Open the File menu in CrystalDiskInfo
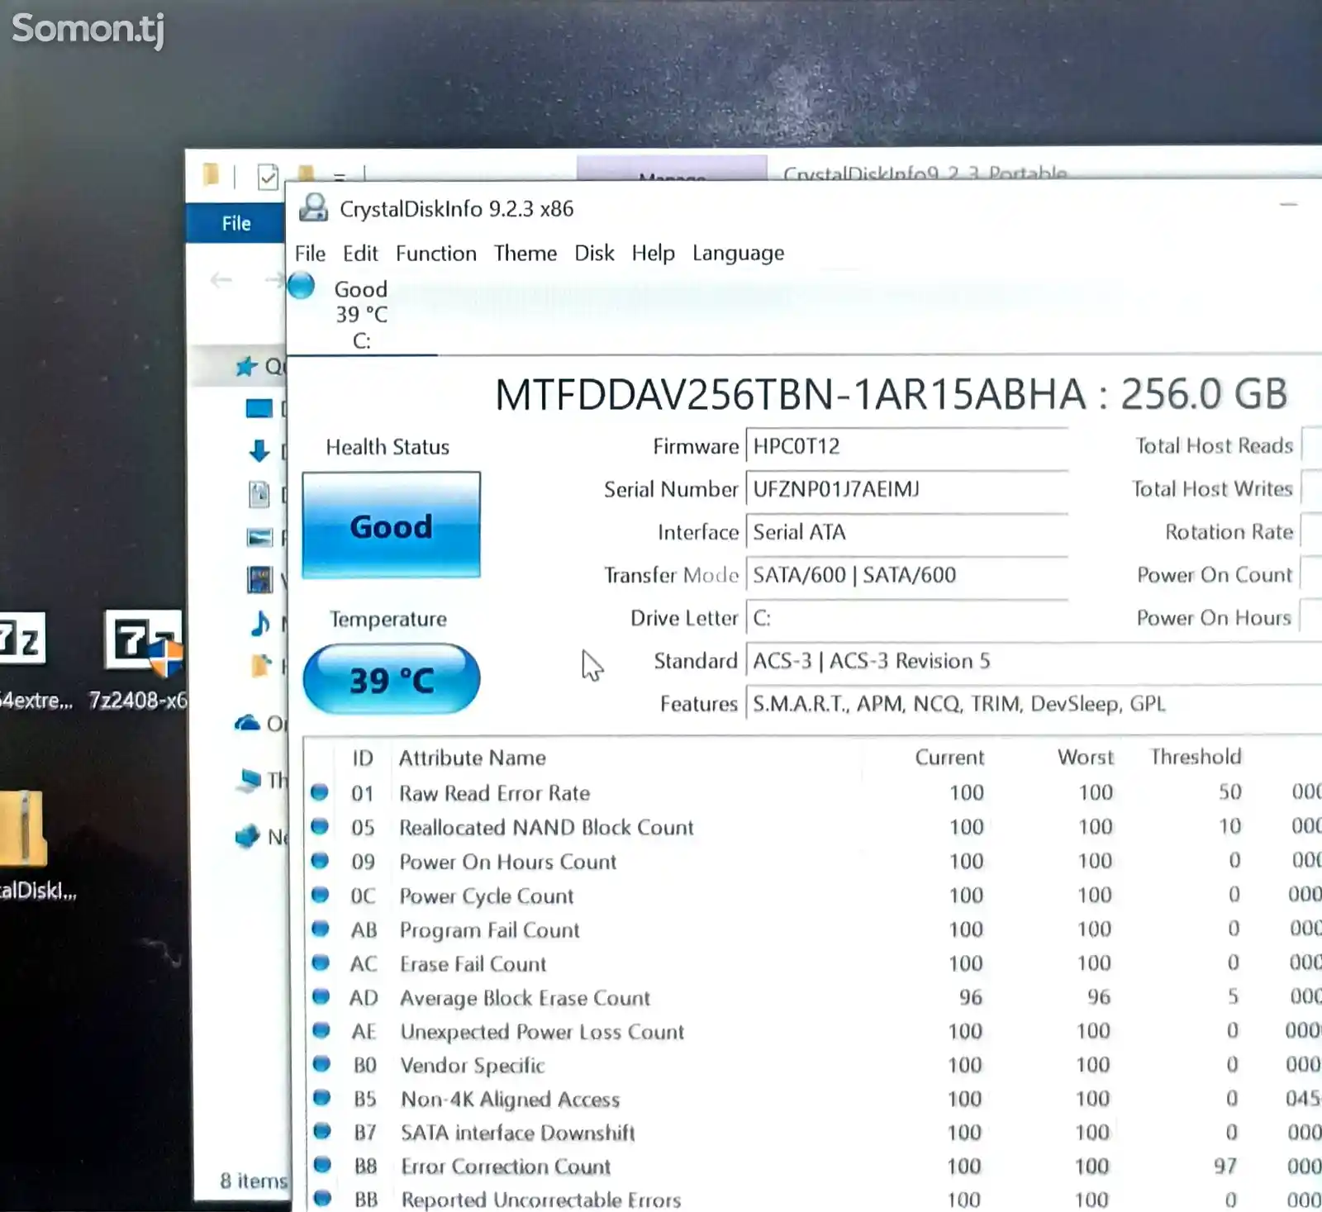 (x=310, y=253)
